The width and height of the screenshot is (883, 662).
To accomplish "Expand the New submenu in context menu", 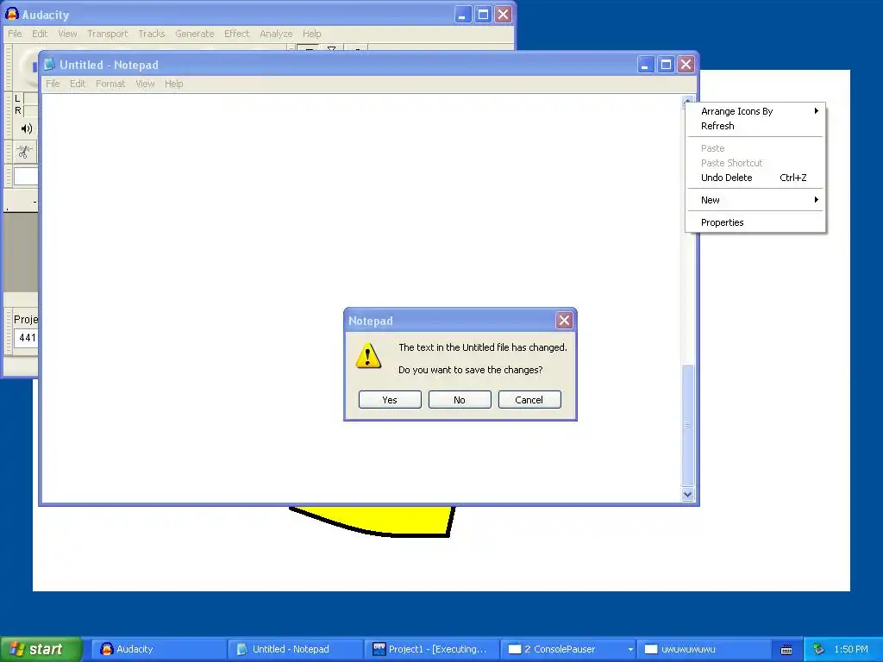I will tap(755, 200).
